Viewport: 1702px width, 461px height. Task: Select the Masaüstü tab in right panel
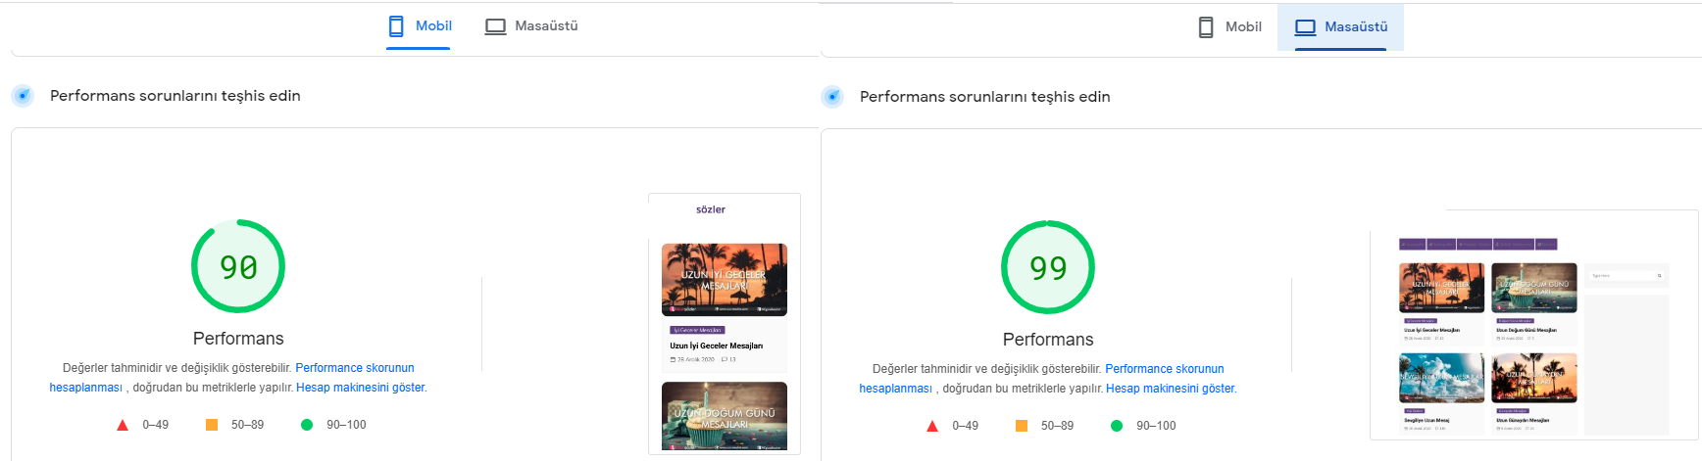coord(1340,27)
